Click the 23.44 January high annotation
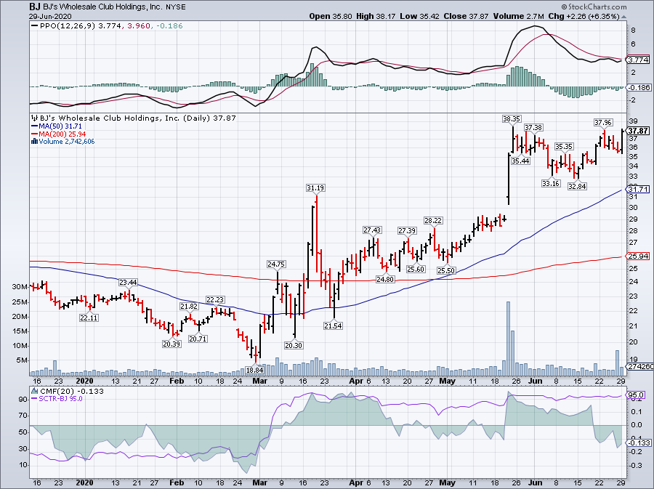This screenshot has width=654, height=489. (128, 282)
